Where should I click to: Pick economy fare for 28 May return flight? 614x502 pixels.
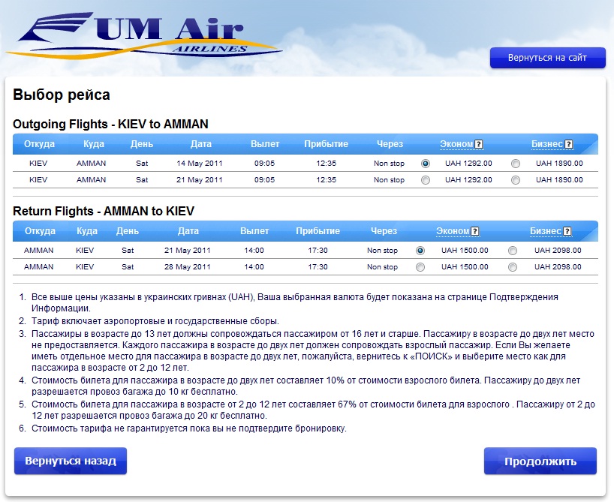pyautogui.click(x=420, y=267)
